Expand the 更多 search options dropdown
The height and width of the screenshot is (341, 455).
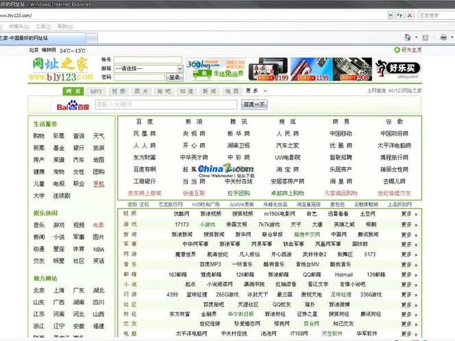coord(257,91)
